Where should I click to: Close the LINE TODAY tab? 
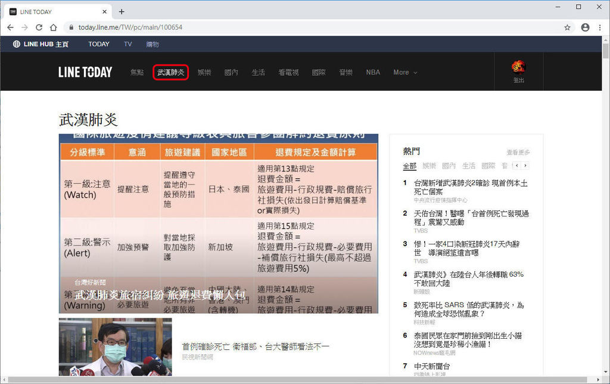pyautogui.click(x=104, y=12)
